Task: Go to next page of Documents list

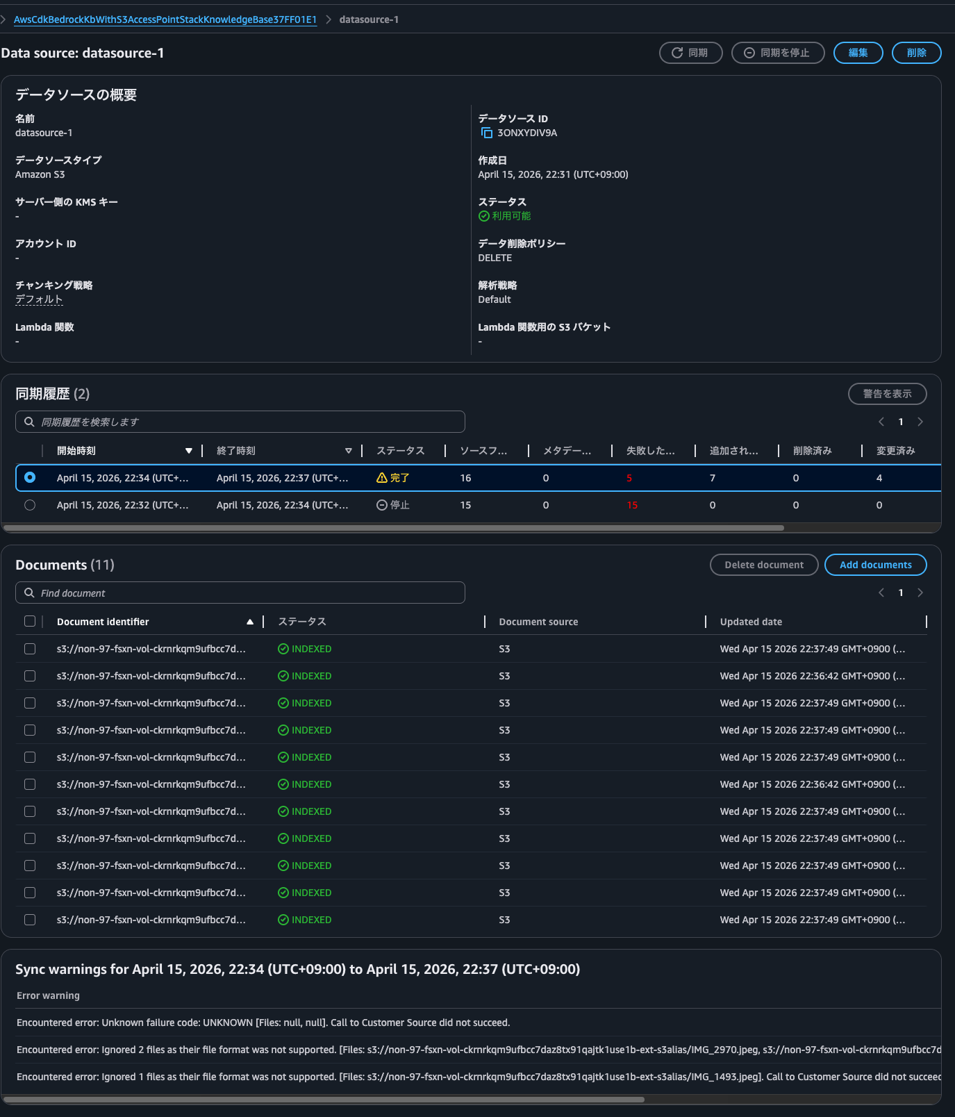Action: pyautogui.click(x=920, y=593)
